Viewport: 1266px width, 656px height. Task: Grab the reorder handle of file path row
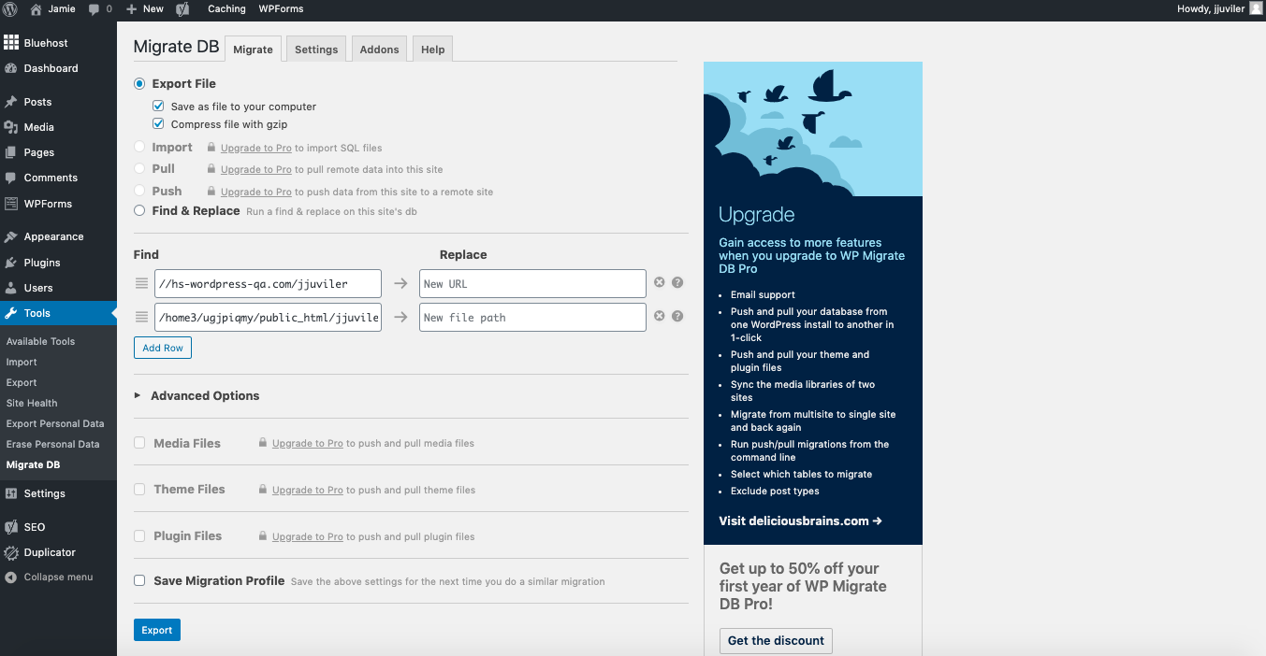point(141,317)
